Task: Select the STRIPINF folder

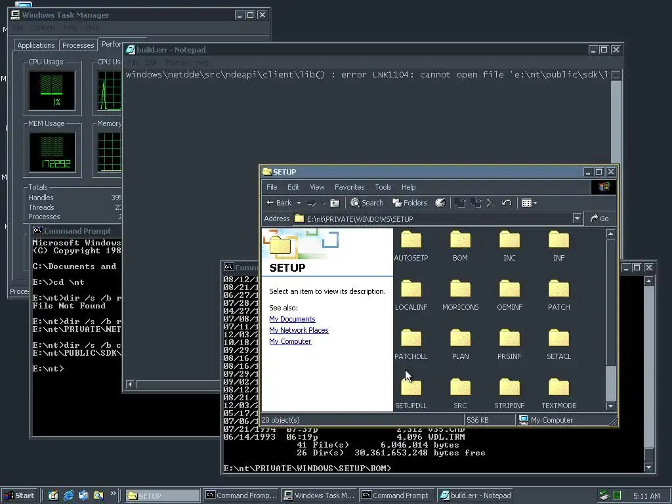Action: click(509, 394)
